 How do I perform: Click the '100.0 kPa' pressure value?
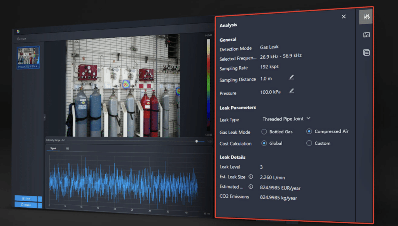pos(271,92)
